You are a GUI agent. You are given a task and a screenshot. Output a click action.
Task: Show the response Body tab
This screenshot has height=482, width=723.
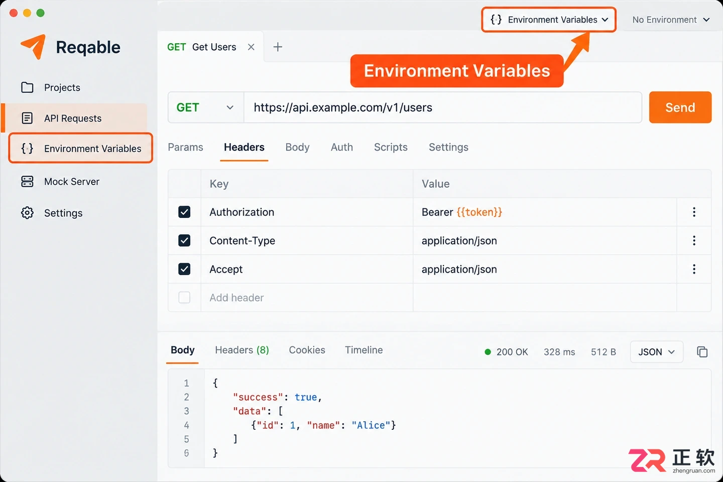pyautogui.click(x=182, y=350)
